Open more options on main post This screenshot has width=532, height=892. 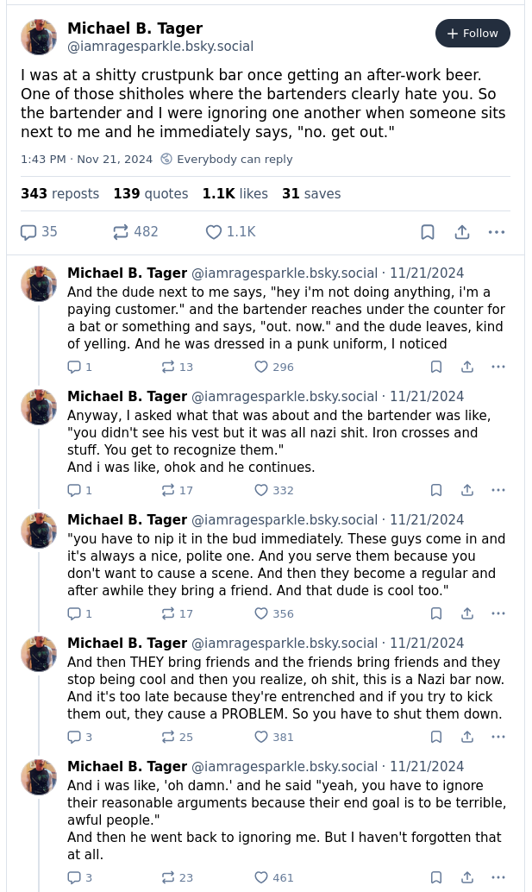point(497,232)
